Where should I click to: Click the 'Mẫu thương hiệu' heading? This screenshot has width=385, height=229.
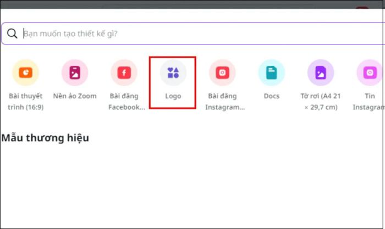45,138
